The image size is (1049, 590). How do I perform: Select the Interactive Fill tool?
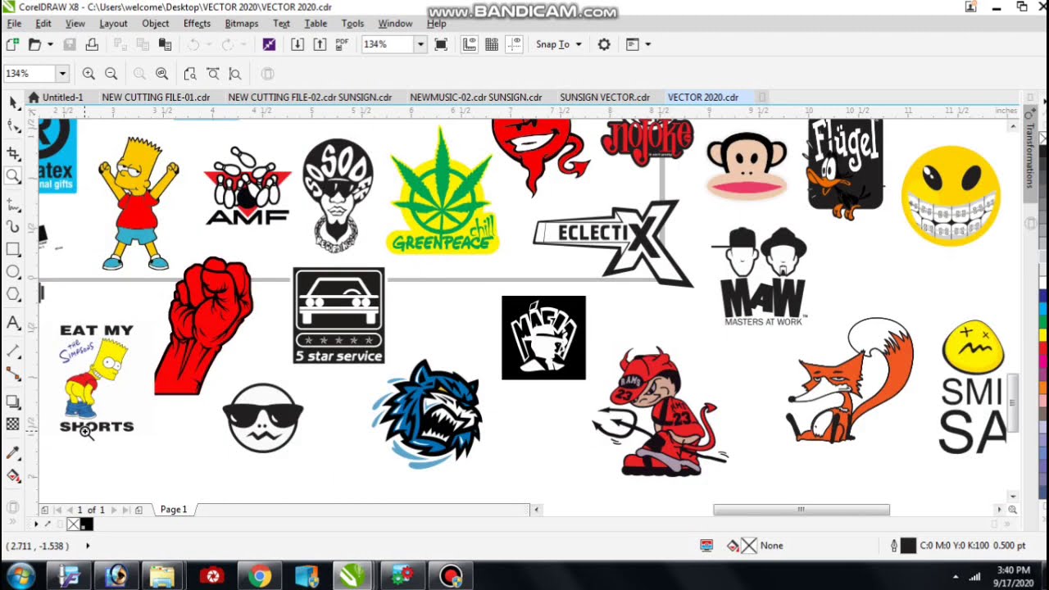tap(13, 475)
